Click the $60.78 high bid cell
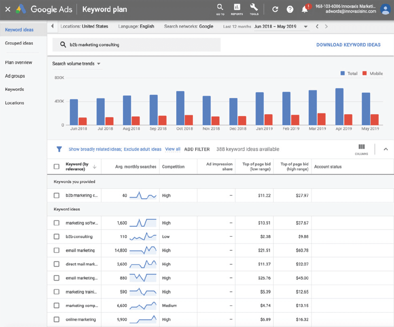The height and width of the screenshot is (327, 394). 302,250
